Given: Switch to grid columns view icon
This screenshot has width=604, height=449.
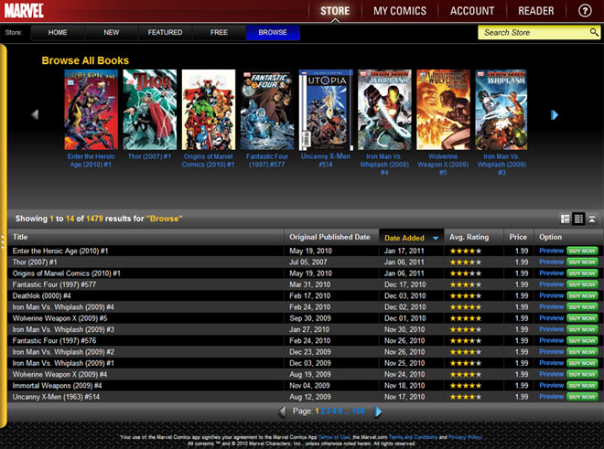Looking at the screenshot, I should [x=578, y=219].
